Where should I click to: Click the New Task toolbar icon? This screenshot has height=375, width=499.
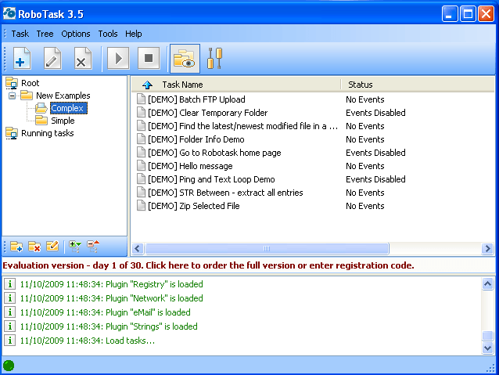23,59
